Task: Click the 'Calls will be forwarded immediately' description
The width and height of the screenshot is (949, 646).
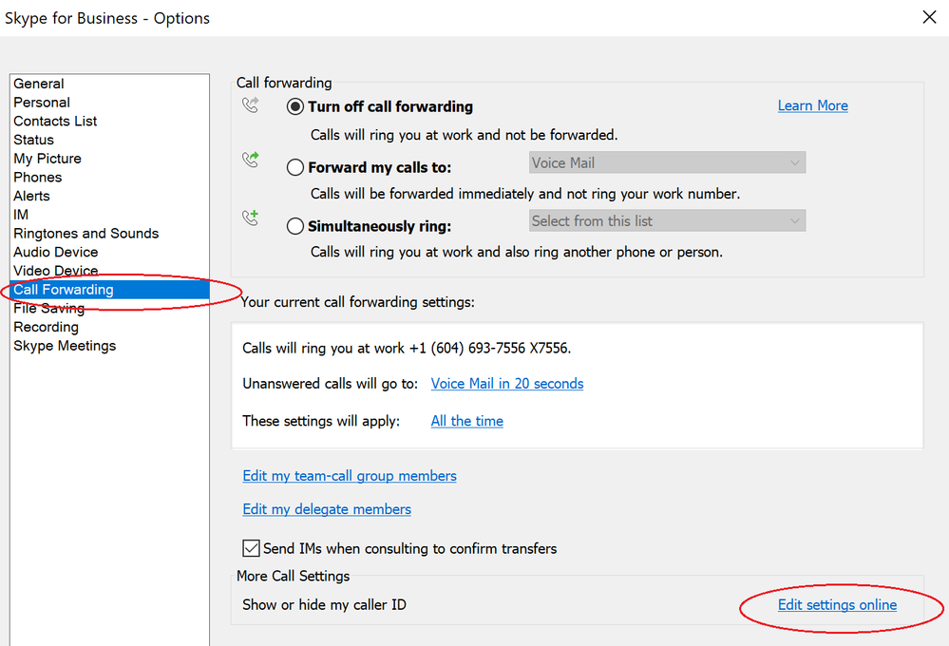Action: point(525,194)
